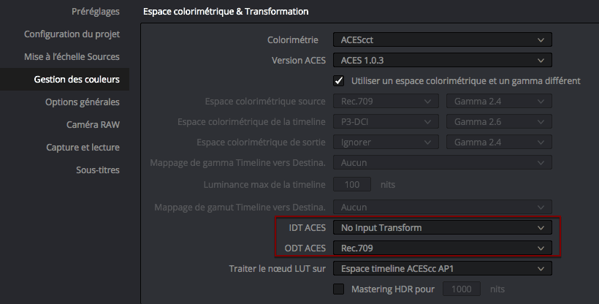Switch to Caméra RAW settings

pos(93,125)
